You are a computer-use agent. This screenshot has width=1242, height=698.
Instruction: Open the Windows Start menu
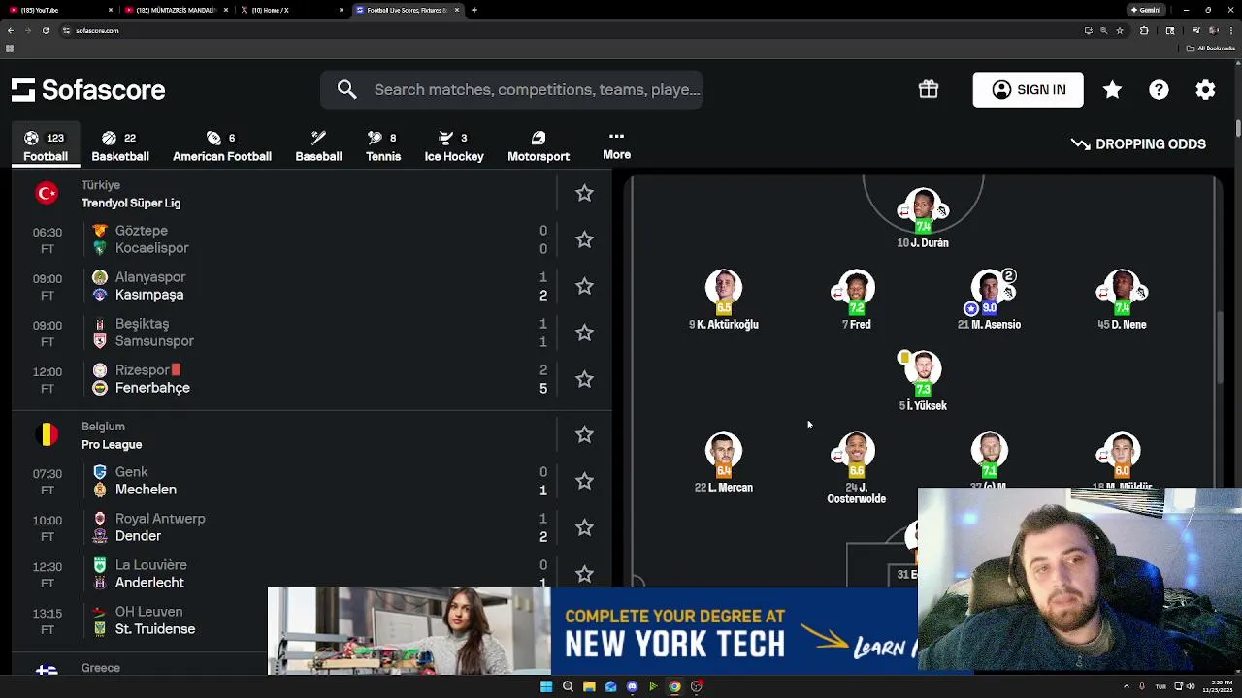tap(546, 686)
